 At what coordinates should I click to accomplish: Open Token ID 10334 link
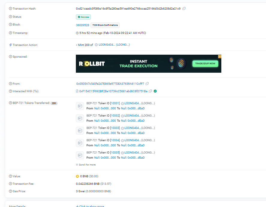click(115, 140)
